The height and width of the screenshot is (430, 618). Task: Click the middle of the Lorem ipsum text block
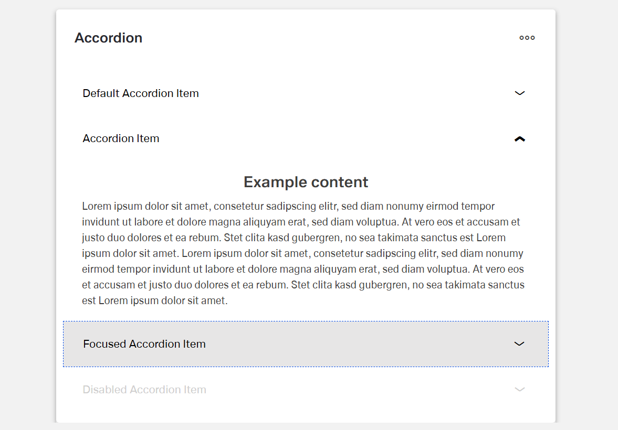[x=302, y=253]
